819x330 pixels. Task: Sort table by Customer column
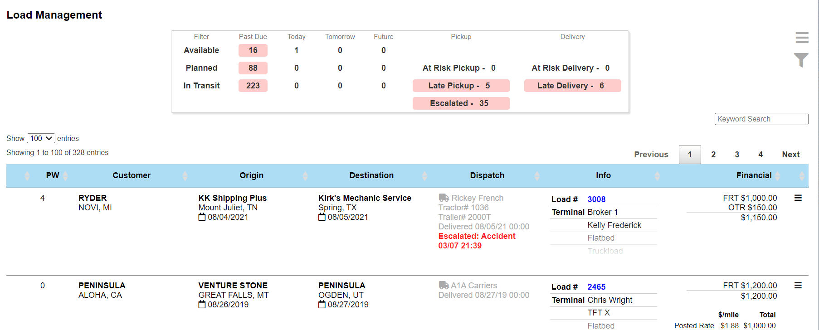point(132,175)
